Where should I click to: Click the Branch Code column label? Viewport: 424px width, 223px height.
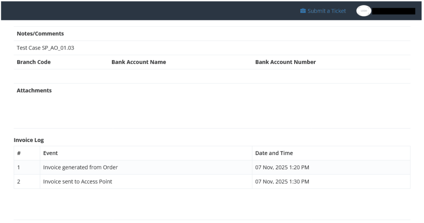tap(34, 62)
